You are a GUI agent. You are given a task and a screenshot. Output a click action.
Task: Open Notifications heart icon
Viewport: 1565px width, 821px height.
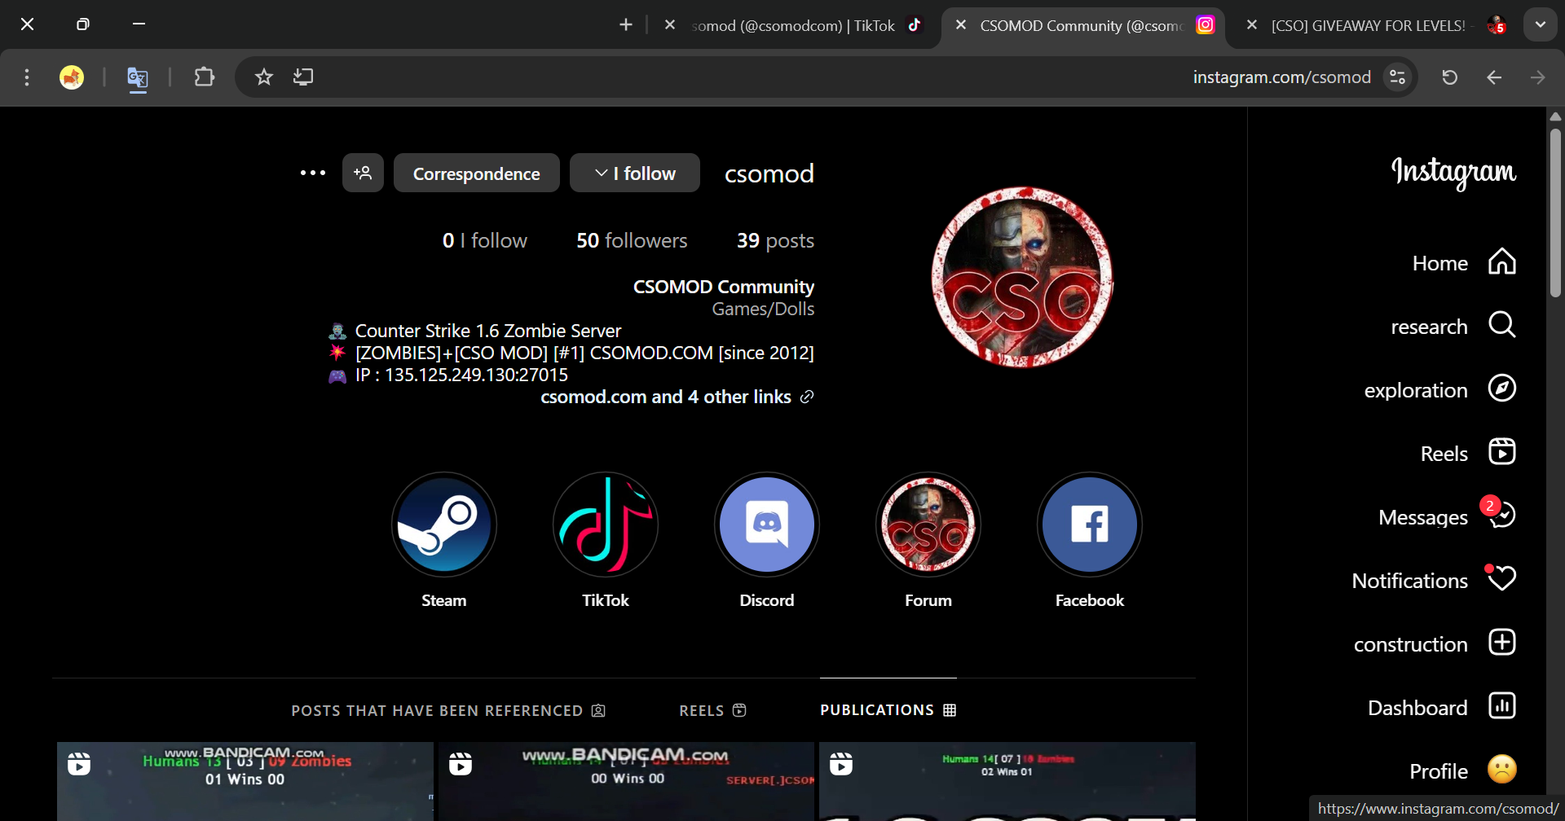(x=1501, y=579)
